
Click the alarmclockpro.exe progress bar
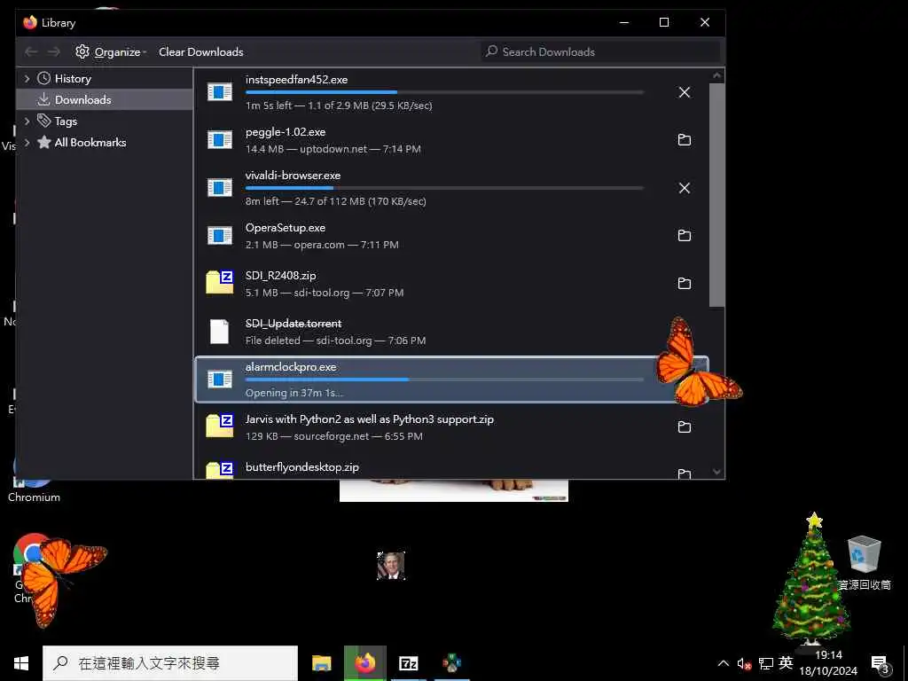(444, 380)
